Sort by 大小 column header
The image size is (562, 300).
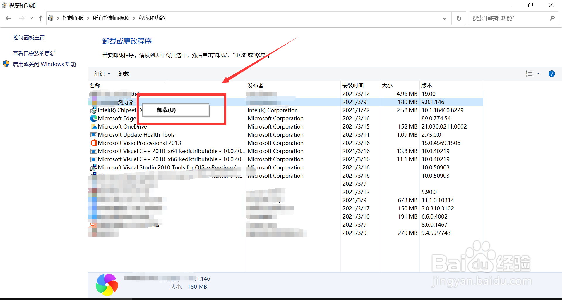[387, 86]
